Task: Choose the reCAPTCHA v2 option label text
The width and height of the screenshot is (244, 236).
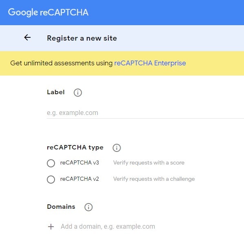Action: pyautogui.click(x=79, y=179)
